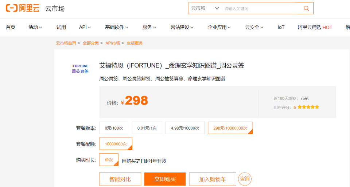Viewport: 350px width, 187px height.
Task: Click the search magnifier icon
Action: pyautogui.click(x=306, y=8)
